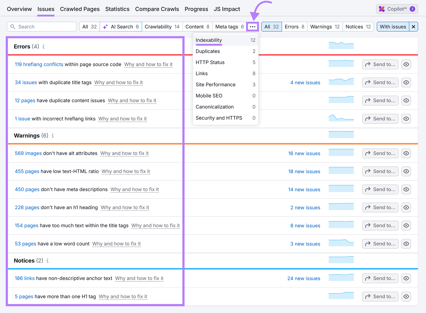This screenshot has height=313, width=426.
Task: Click the info icon next to Notices heading
Action: [47, 261]
